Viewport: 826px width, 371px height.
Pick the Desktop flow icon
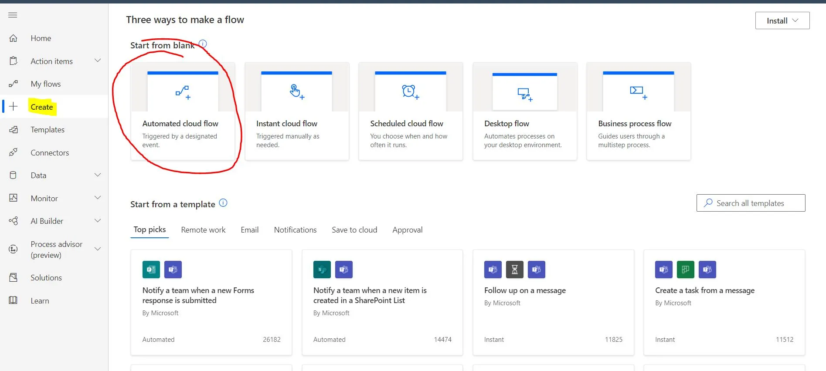point(524,94)
